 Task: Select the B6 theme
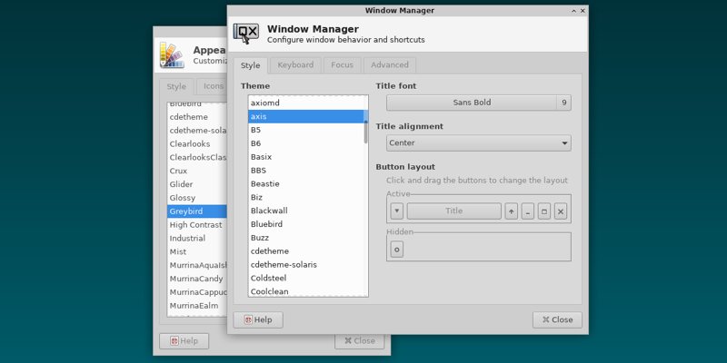click(x=306, y=143)
